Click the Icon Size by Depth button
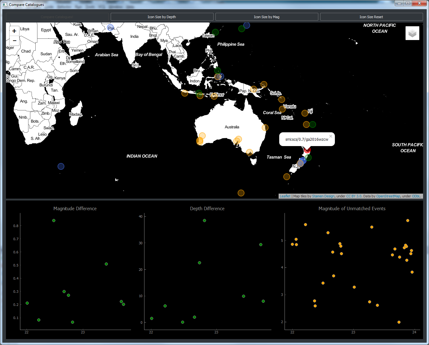This screenshot has height=345, width=429. 162,17
